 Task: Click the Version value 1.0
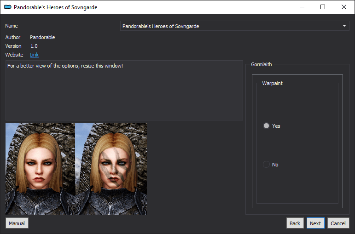[x=34, y=46]
